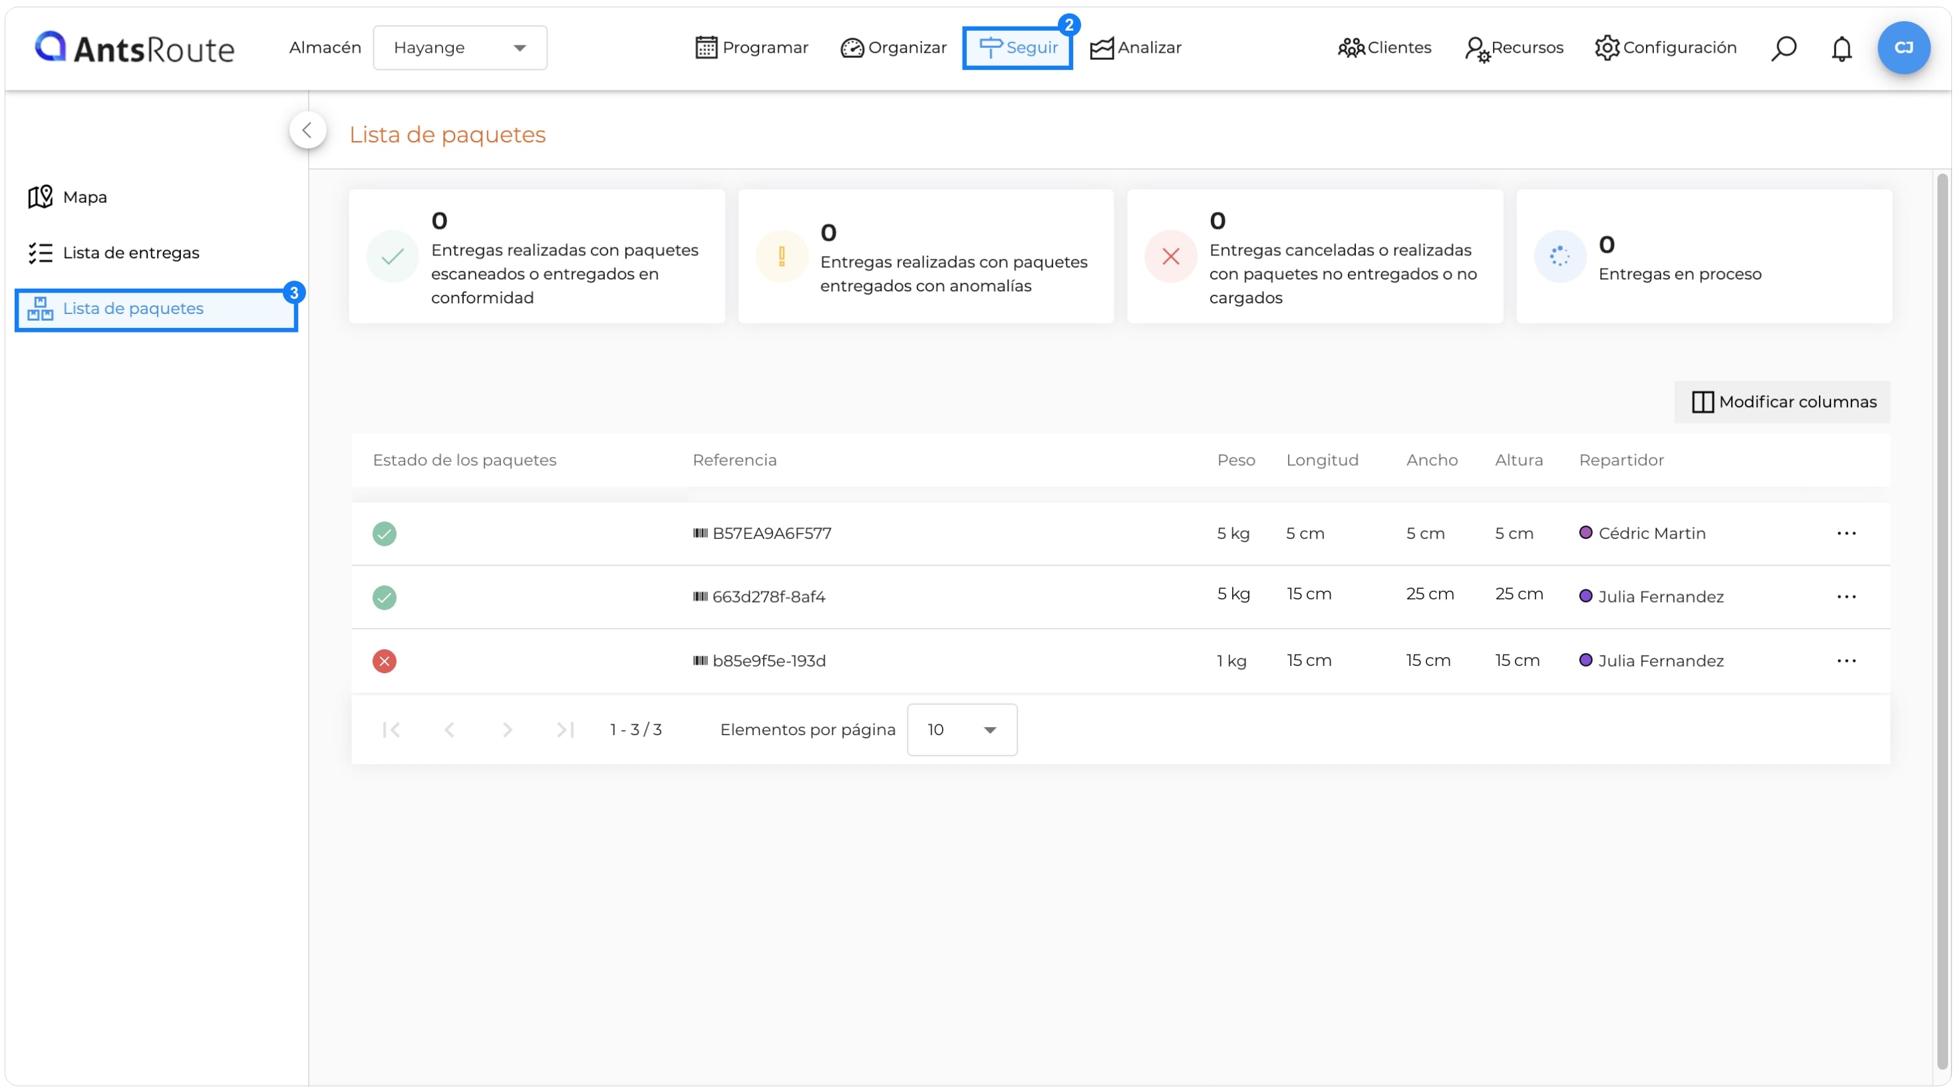Select the Seguir tab

click(1017, 48)
